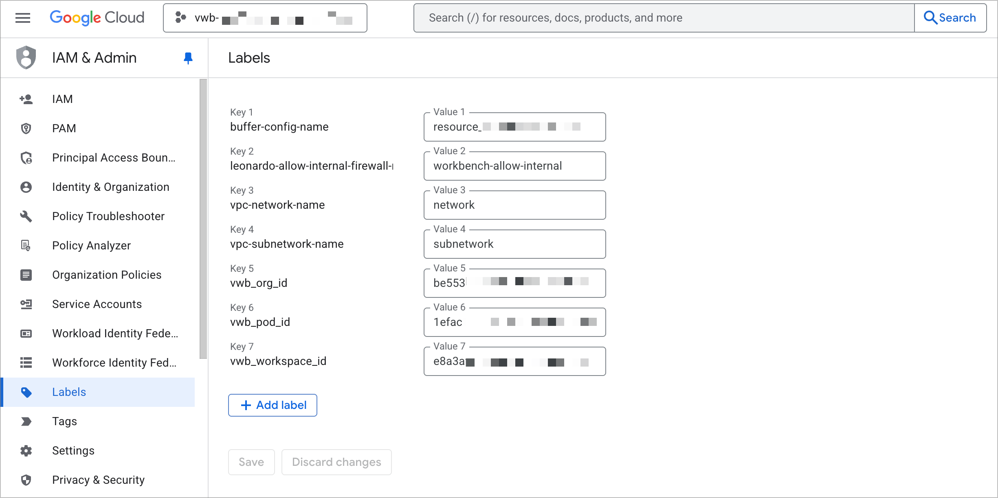998x498 pixels.
Task: Pin the IAM & Admin section
Action: (188, 58)
